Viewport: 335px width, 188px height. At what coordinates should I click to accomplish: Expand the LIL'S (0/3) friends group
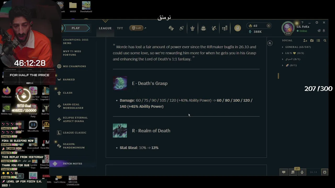click(x=293, y=53)
